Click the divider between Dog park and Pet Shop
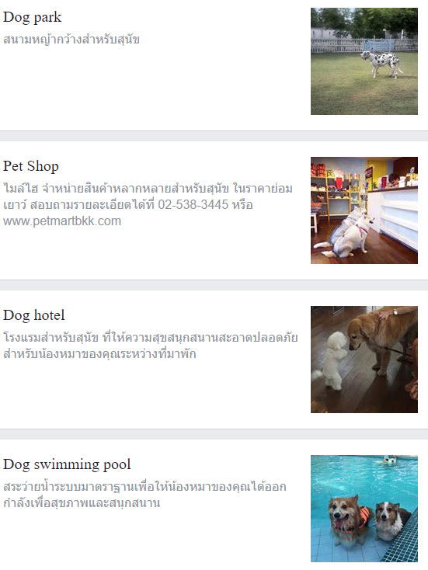This screenshot has height=570, width=428. tap(214, 136)
